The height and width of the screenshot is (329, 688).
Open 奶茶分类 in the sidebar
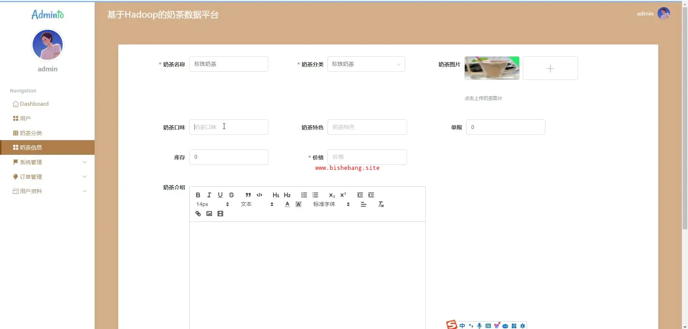[31, 133]
